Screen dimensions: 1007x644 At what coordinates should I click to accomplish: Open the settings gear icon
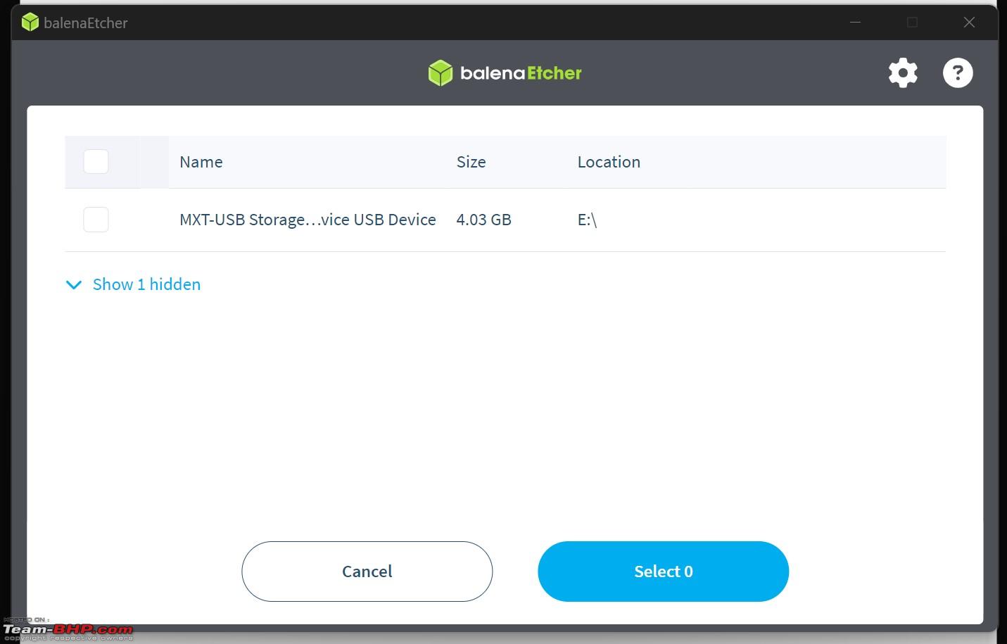click(x=903, y=73)
